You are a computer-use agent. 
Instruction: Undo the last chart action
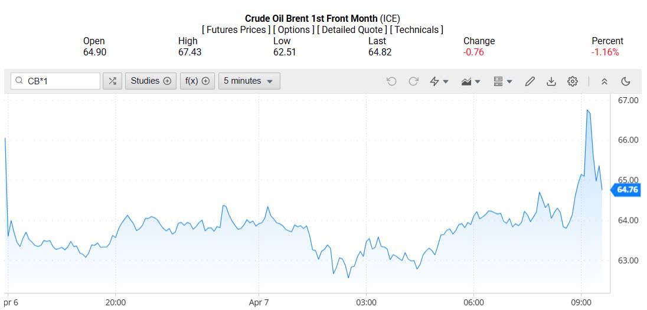tap(391, 81)
